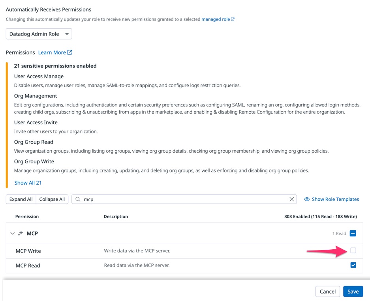Click the sparkle icon beside MCP group header
Viewport: 370px width, 301px height.
pos(21,233)
